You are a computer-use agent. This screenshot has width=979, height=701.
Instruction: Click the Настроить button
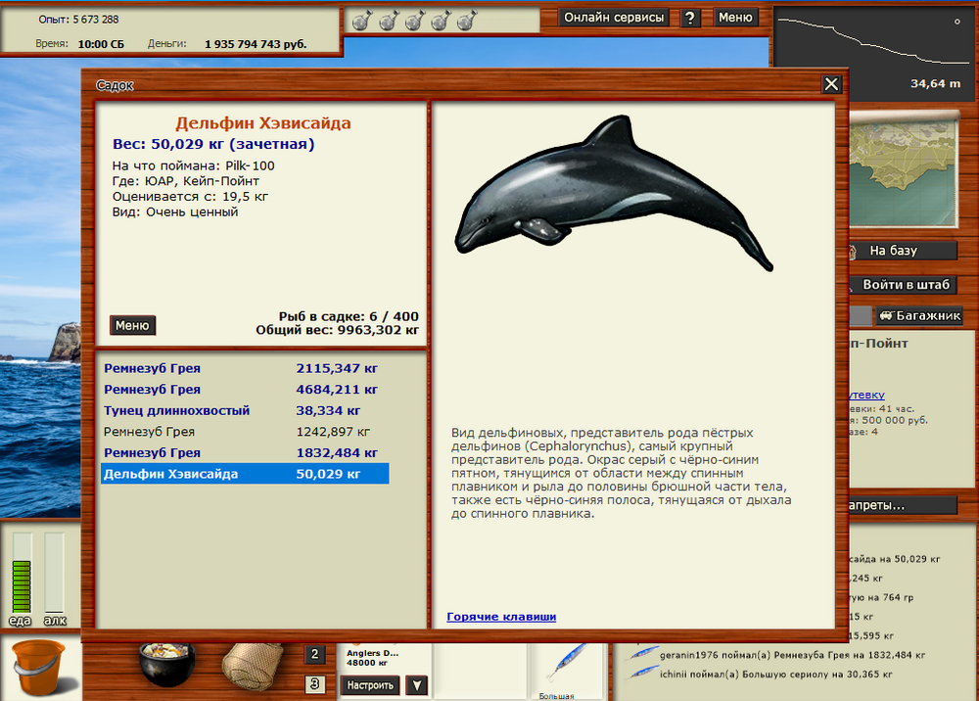371,685
